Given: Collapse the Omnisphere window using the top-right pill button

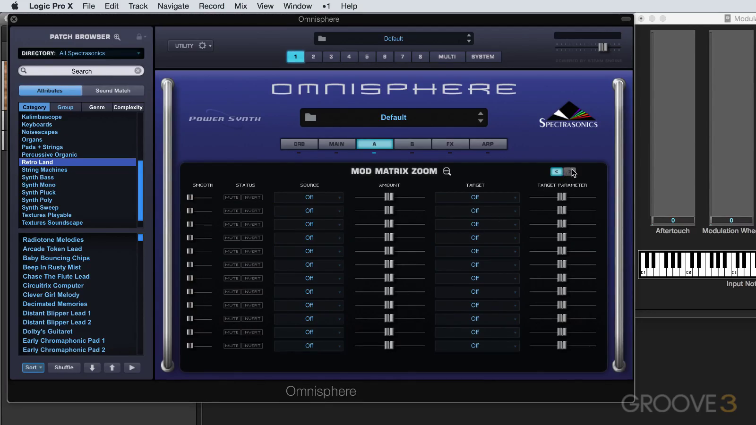Looking at the screenshot, I should tap(626, 19).
